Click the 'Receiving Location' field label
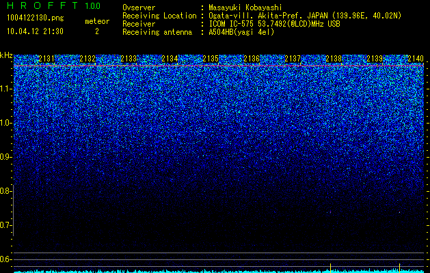The width and height of the screenshot is (430, 273). [x=159, y=16]
